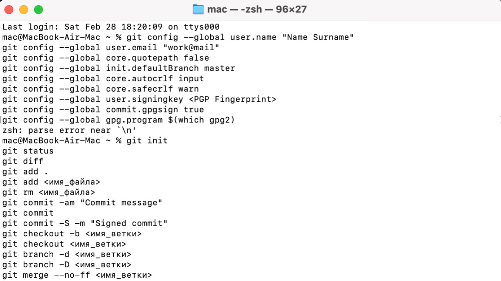Click the "zsh: parse error" message
Viewport: 501px width, 281px height.
pos(69,131)
